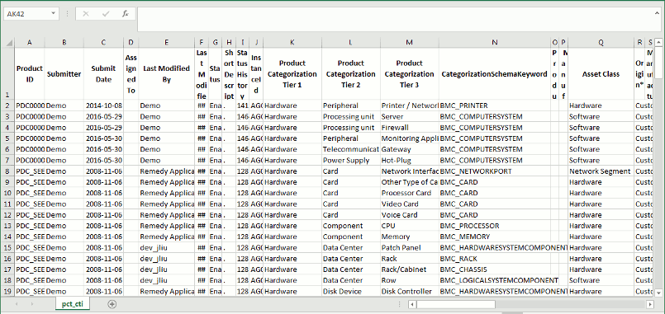Viewport: 665px width, 314px height.
Task: Click the BMC_MEMORY cell
Action: (x=495, y=237)
